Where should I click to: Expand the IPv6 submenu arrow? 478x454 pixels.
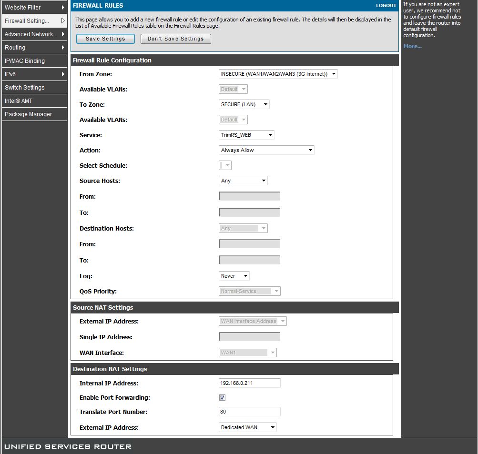[x=63, y=74]
